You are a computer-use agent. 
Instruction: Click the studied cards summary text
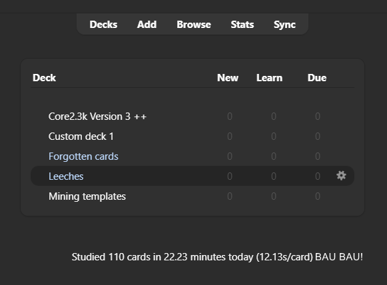click(x=217, y=257)
